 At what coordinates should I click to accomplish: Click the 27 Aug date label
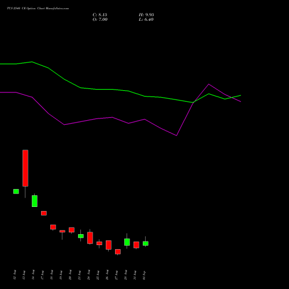[117, 275]
